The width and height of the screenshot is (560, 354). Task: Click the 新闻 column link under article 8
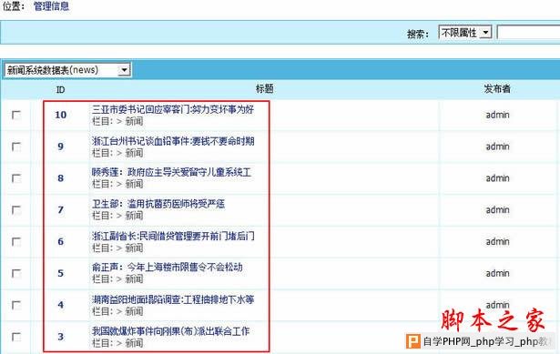(x=134, y=184)
